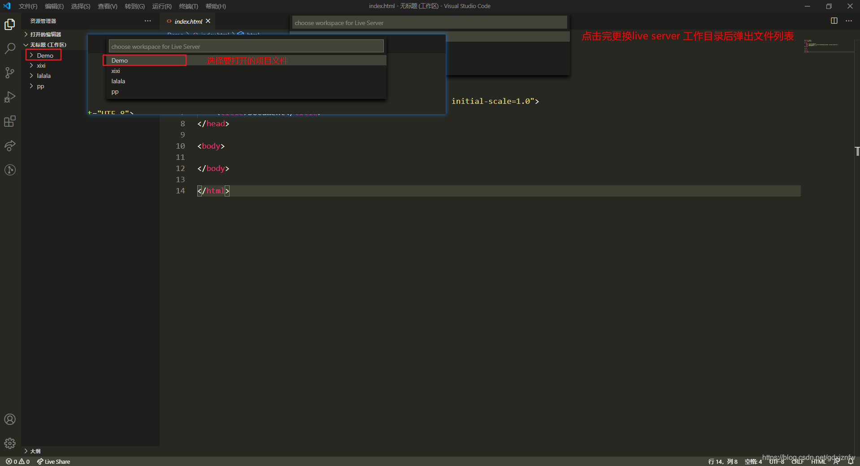The width and height of the screenshot is (860, 466).
Task: Open the Source Control view
Action: [x=10, y=73]
